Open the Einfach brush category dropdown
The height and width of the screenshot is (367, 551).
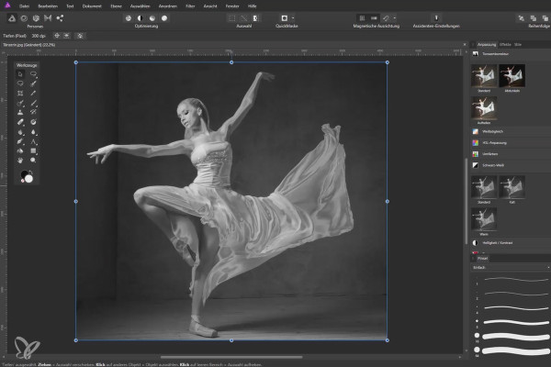click(x=511, y=267)
